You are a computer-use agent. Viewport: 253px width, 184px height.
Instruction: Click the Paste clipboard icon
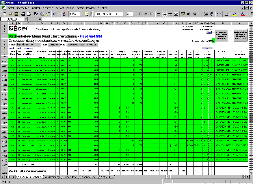[x=42, y=14]
